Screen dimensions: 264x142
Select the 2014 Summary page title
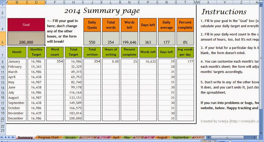[102, 11]
